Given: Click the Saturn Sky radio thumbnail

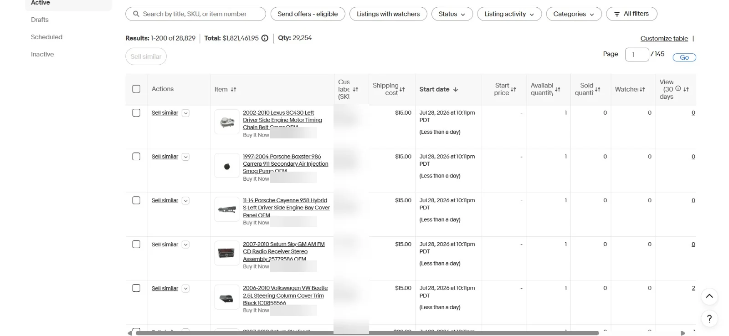Looking at the screenshot, I should coord(227,254).
